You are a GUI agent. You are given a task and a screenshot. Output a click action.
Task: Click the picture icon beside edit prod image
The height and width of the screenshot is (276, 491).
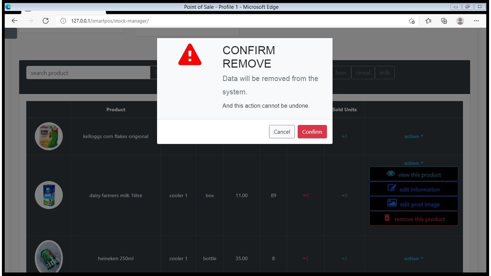pos(392,204)
